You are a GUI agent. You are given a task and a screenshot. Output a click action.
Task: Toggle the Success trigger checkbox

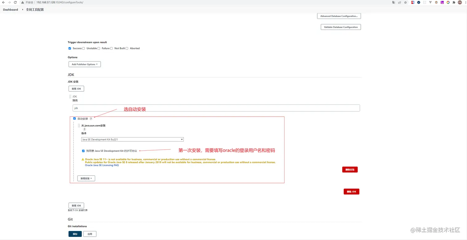pos(70,48)
